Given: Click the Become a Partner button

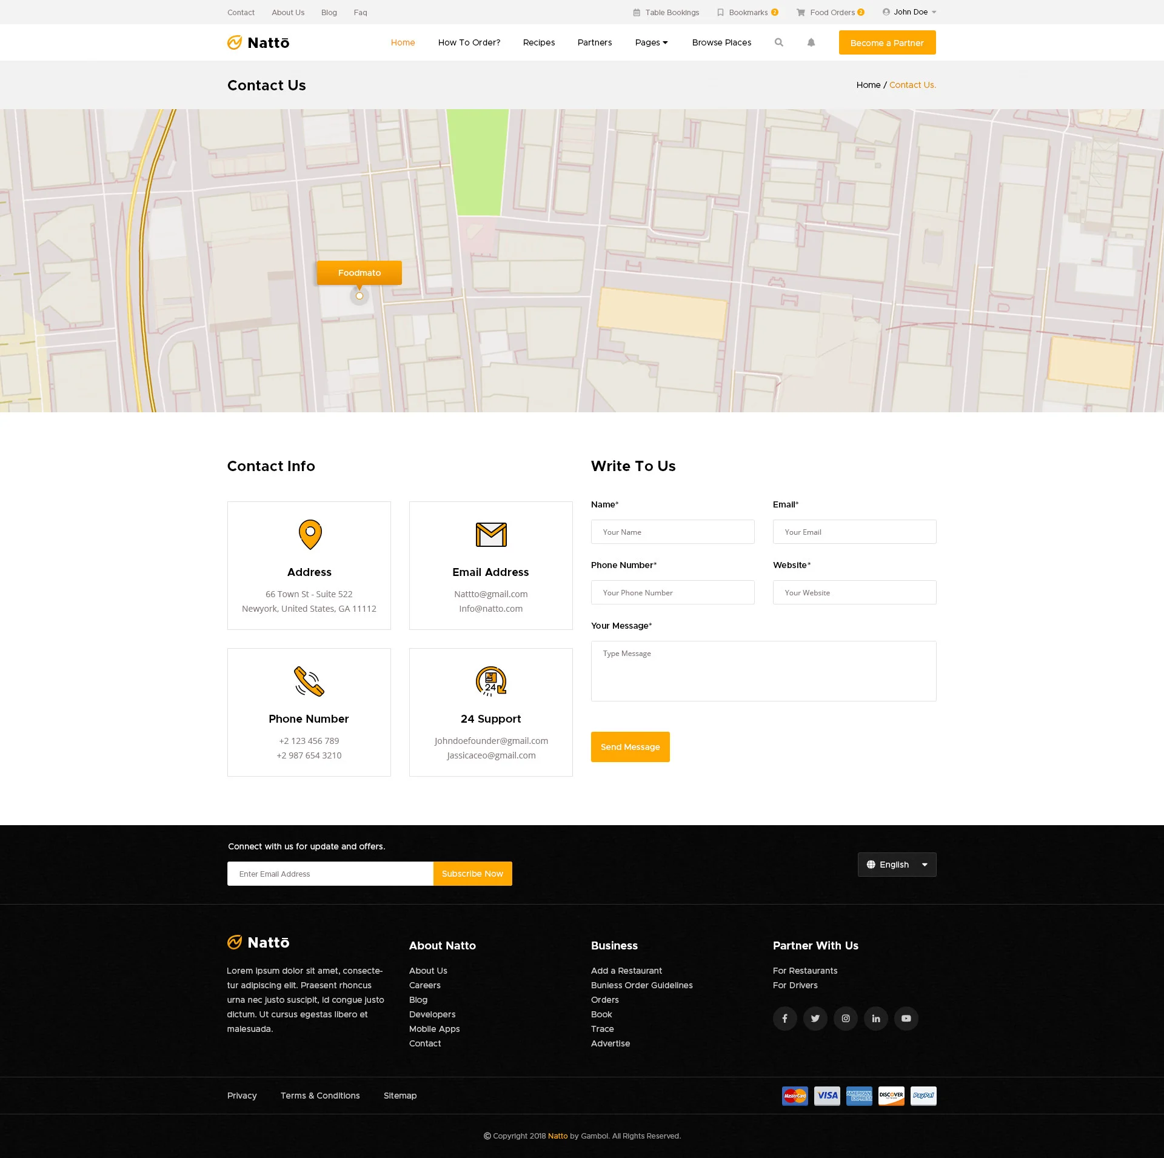Looking at the screenshot, I should coord(887,42).
